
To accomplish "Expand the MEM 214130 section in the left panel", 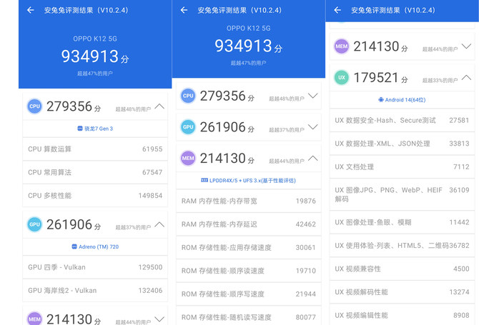I will pyautogui.click(x=159, y=319).
